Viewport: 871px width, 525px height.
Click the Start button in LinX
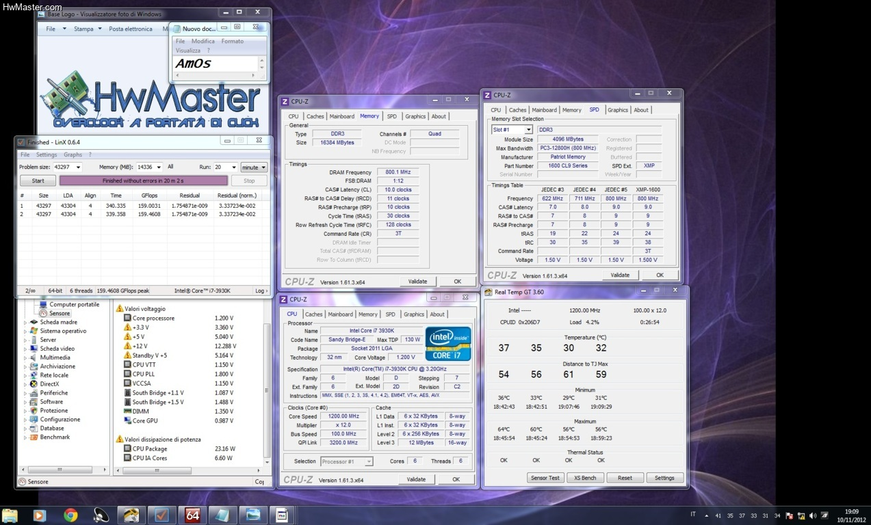[38, 180]
